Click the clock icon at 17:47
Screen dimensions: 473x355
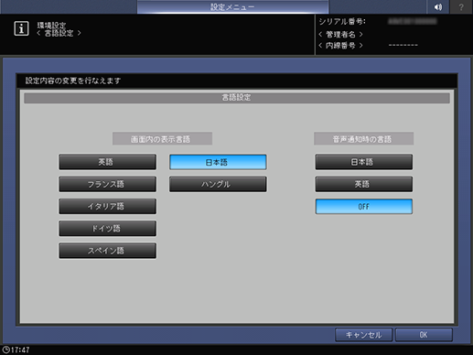[5, 350]
